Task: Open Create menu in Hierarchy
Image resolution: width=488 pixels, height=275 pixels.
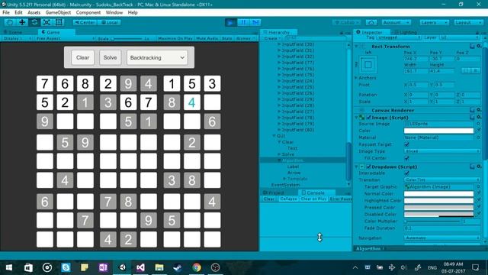Action: (x=272, y=38)
